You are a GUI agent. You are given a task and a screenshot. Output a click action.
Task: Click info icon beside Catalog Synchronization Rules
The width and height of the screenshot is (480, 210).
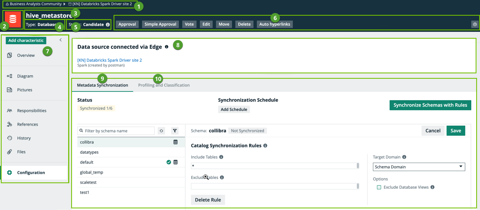265,146
